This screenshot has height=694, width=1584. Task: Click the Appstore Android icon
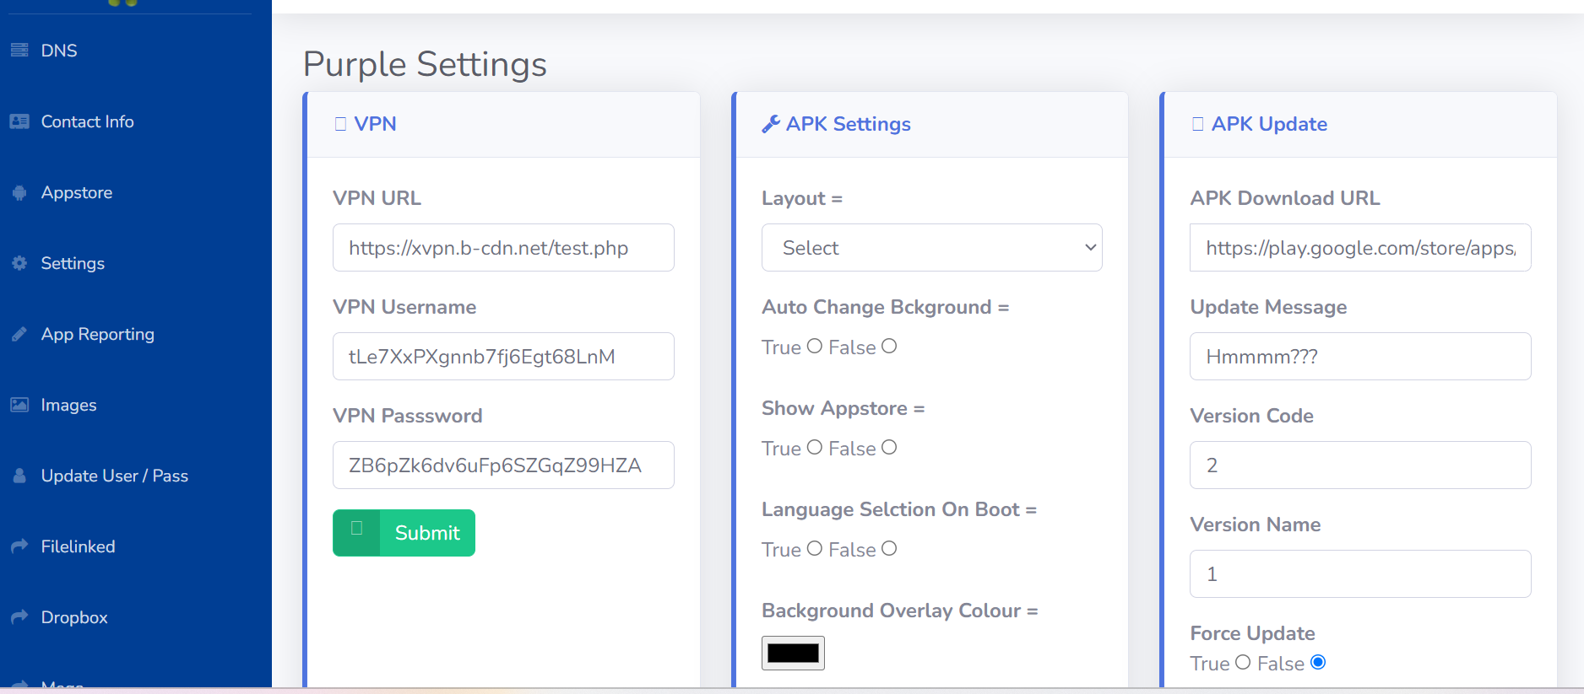[19, 193]
